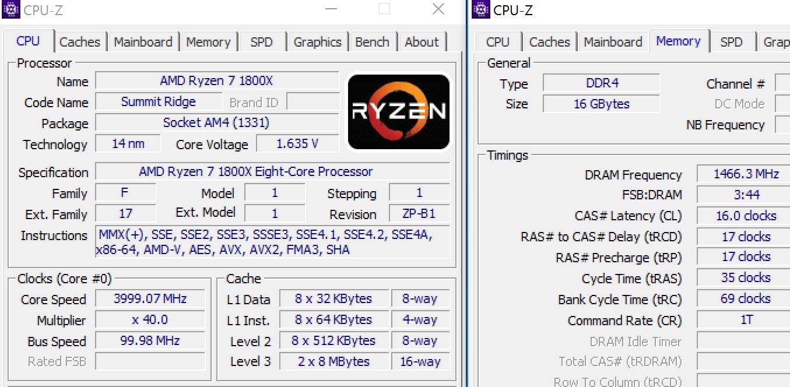The width and height of the screenshot is (790, 387).
Task: Switch to the About tab
Action: [422, 42]
